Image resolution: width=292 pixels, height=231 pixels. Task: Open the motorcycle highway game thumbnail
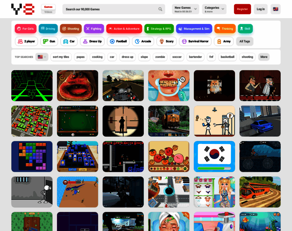coord(123,85)
